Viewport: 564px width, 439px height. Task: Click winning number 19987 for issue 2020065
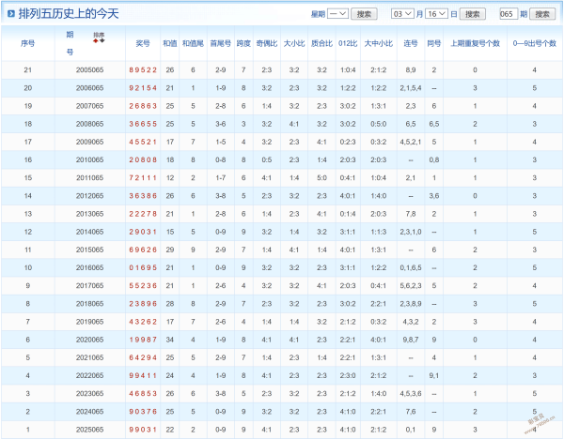(143, 340)
